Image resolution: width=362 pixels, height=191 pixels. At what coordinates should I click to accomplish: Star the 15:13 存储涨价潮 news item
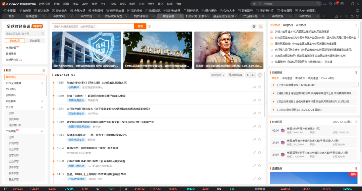point(259,139)
